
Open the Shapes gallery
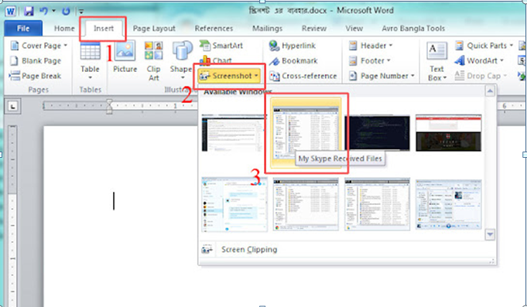(x=182, y=61)
